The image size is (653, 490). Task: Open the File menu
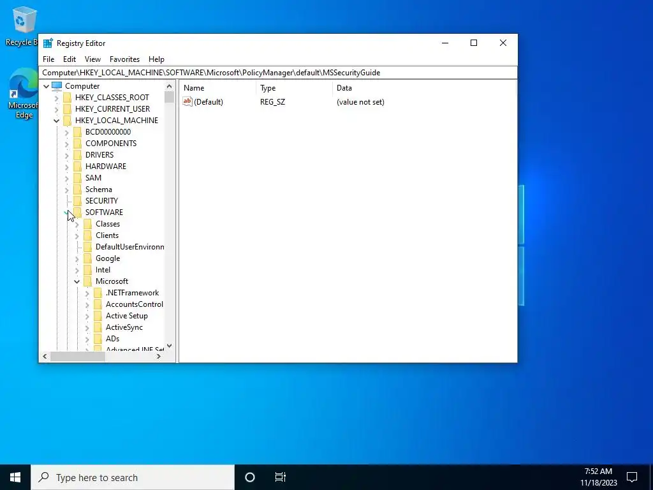pyautogui.click(x=48, y=59)
